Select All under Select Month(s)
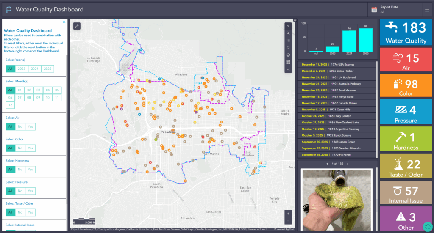The height and width of the screenshot is (233, 434). click(x=10, y=90)
